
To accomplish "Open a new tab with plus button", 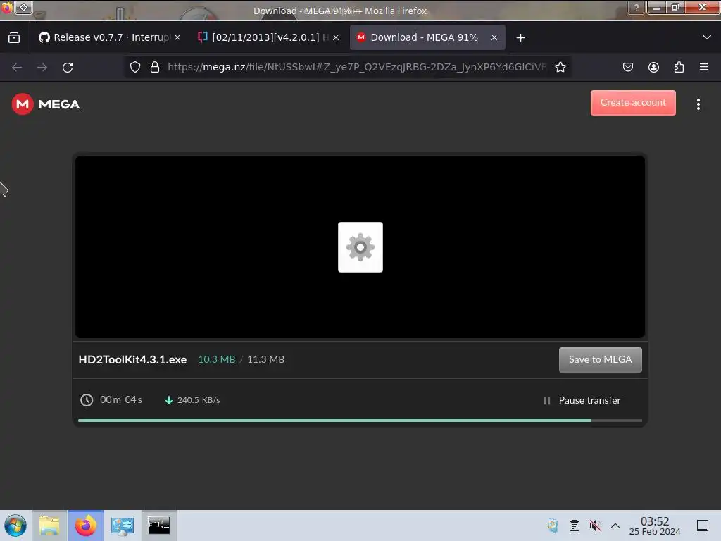I will pyautogui.click(x=520, y=38).
